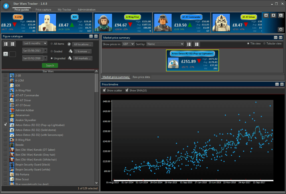
Task: Open the Last 6 months period dropdown
Action: tap(35, 43)
